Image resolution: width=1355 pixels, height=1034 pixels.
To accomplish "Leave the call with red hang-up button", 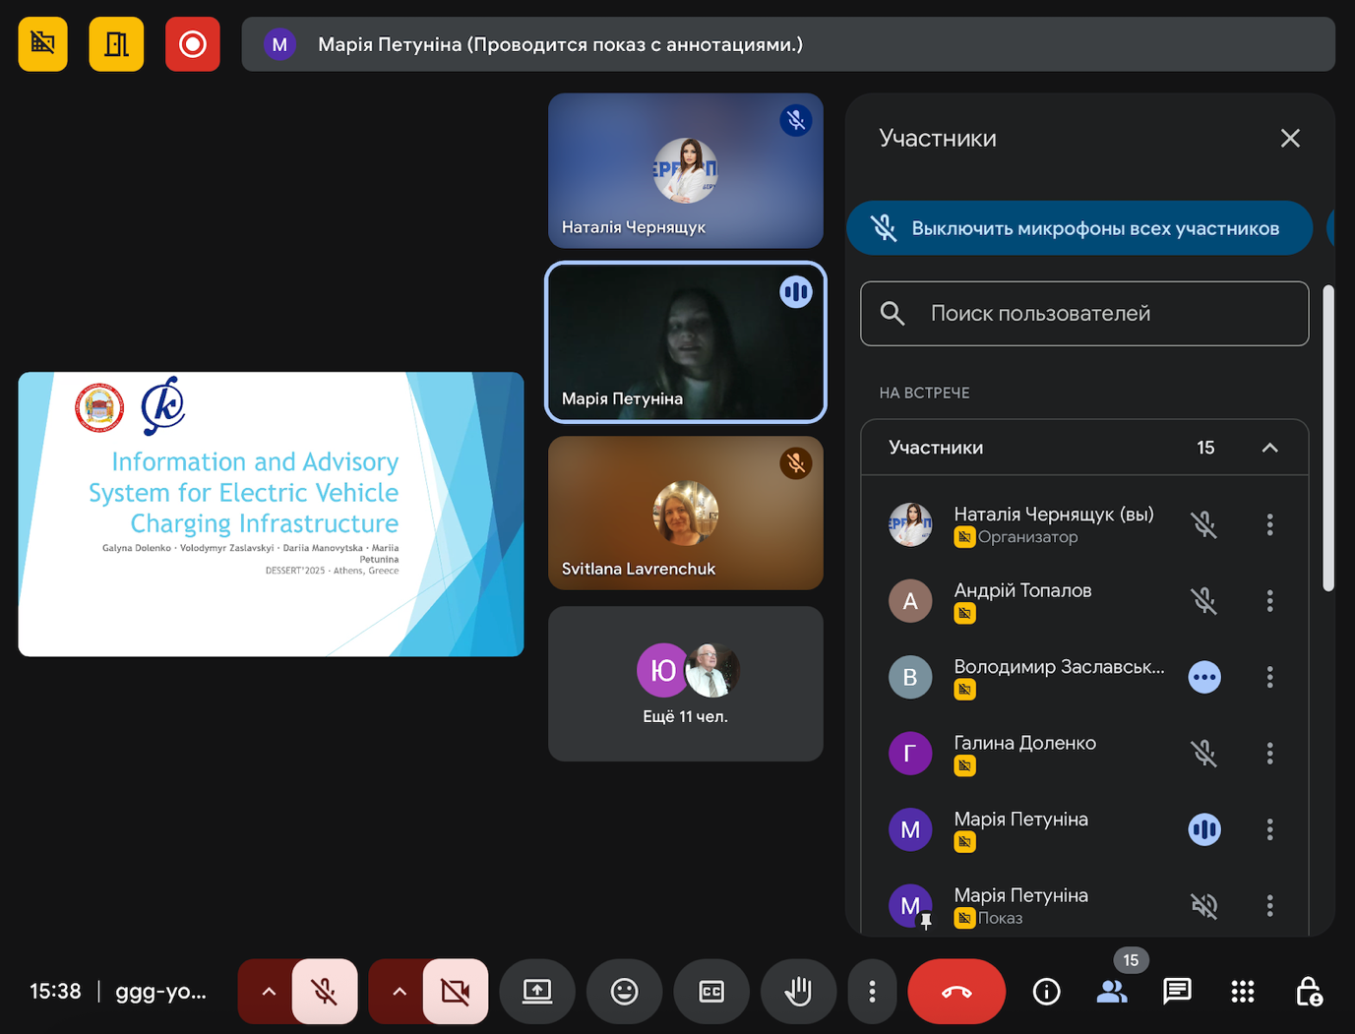I will pyautogui.click(x=955, y=991).
